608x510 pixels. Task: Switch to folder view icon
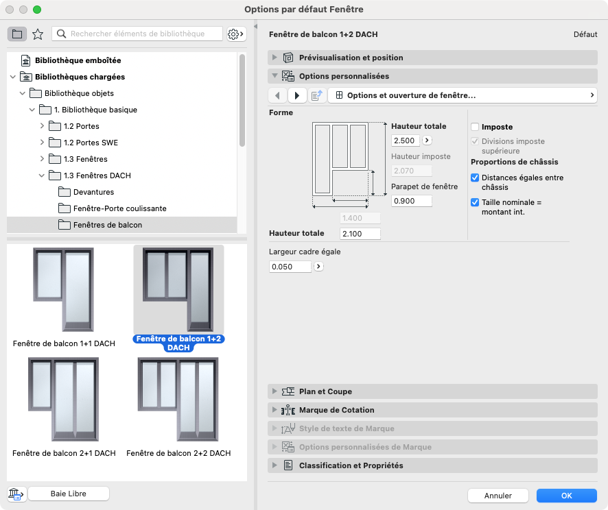click(17, 34)
